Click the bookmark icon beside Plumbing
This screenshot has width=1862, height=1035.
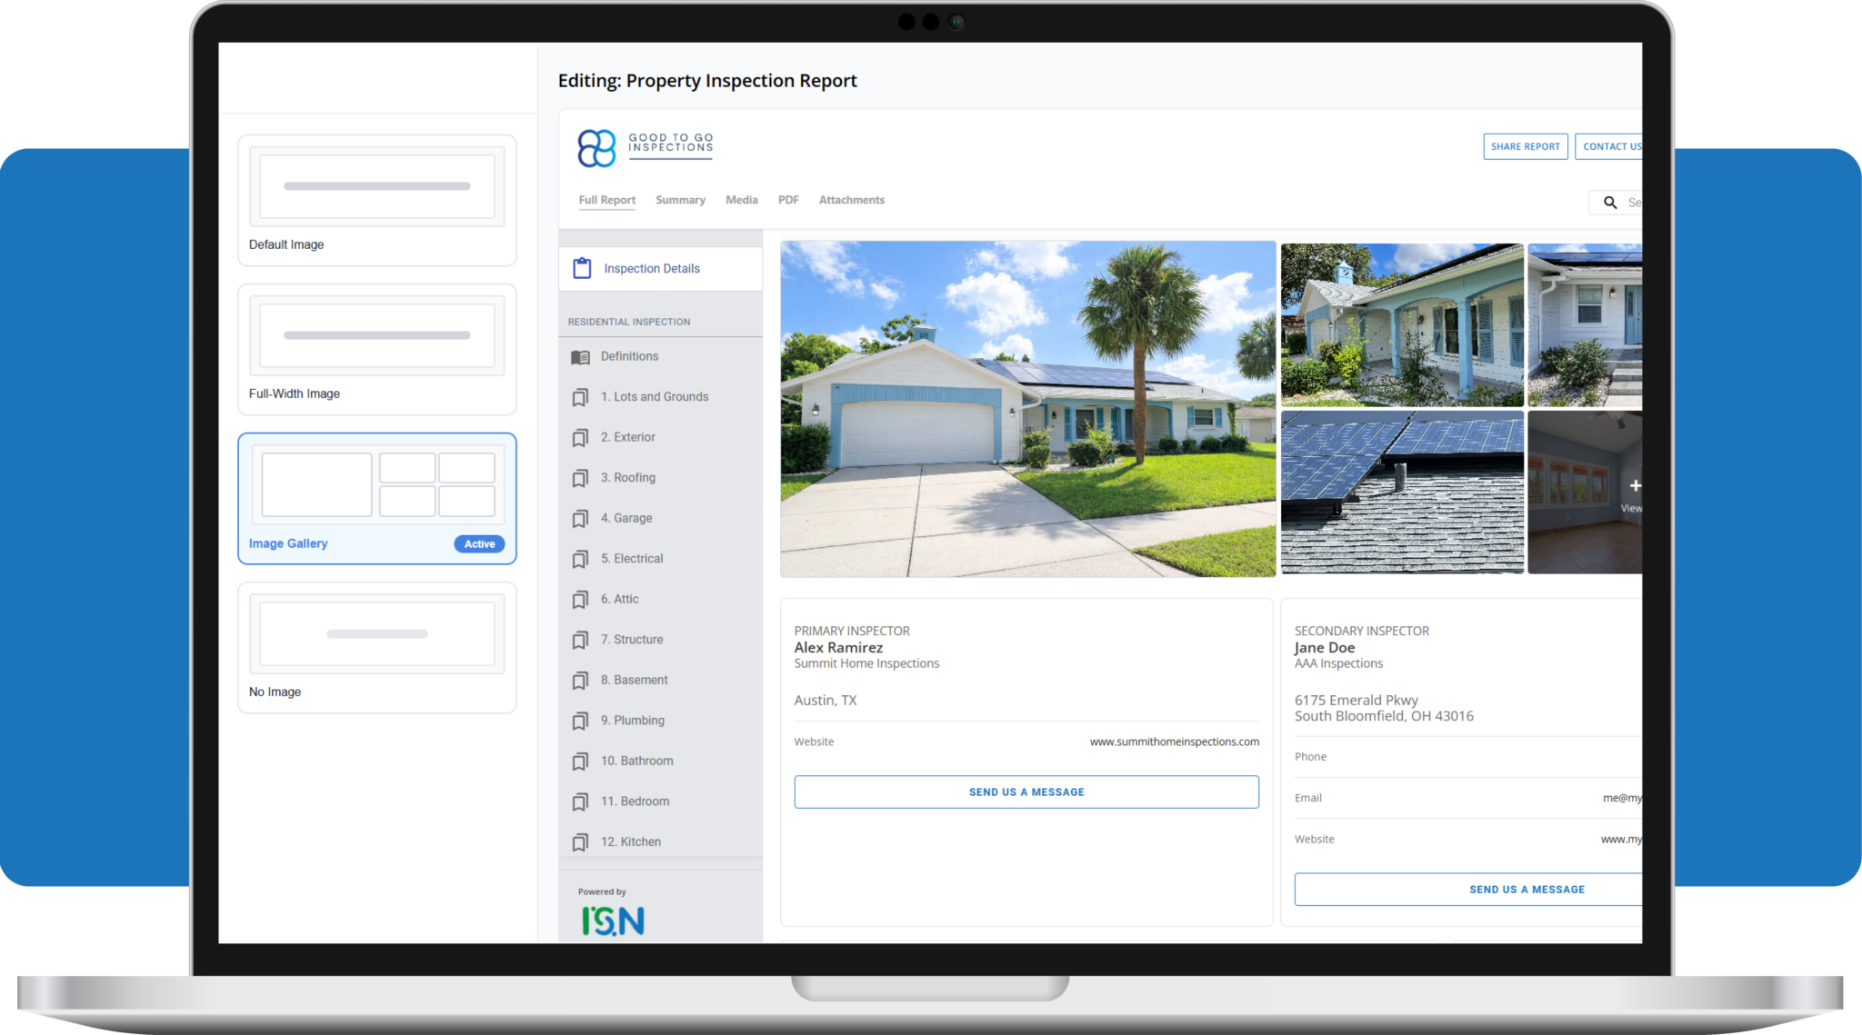[x=580, y=721]
